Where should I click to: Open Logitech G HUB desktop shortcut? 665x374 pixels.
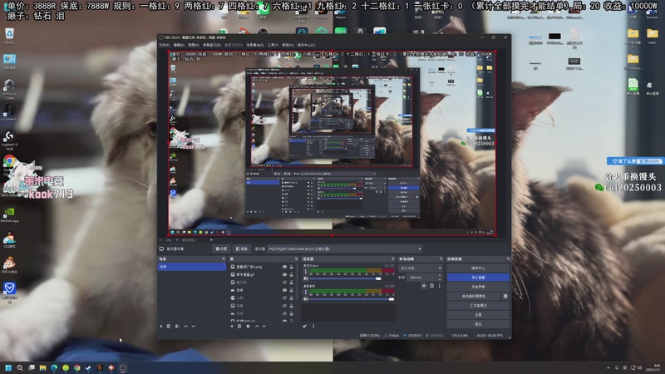(x=9, y=140)
